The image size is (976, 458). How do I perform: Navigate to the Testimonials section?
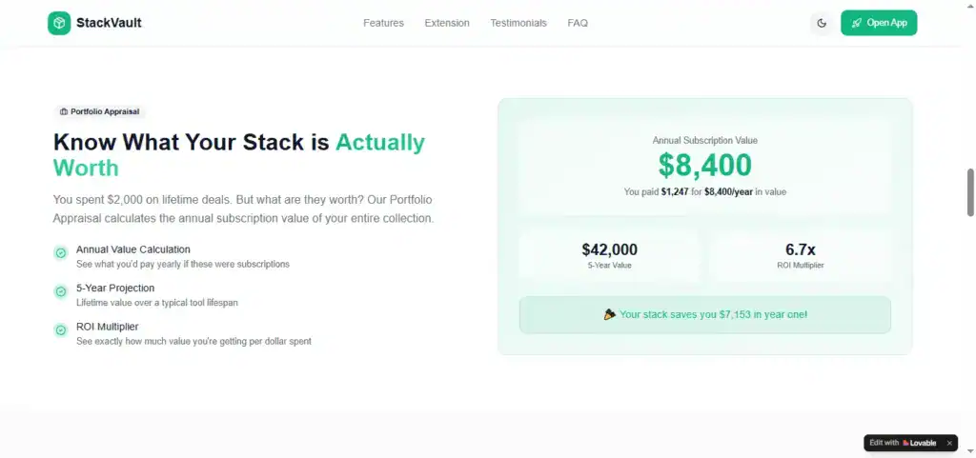(518, 23)
